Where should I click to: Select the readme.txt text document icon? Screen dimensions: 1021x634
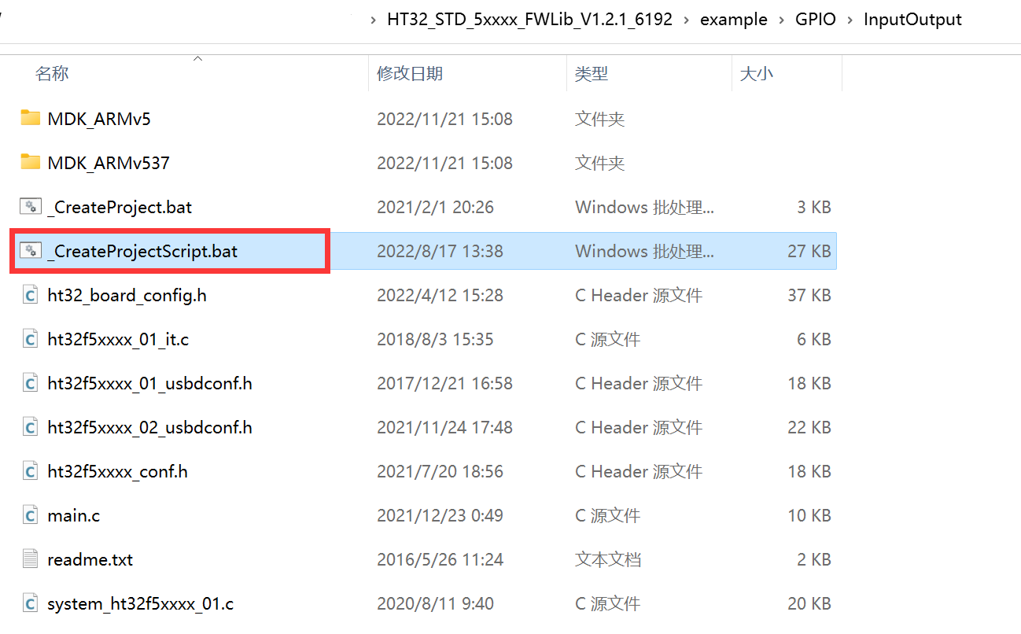coord(30,559)
